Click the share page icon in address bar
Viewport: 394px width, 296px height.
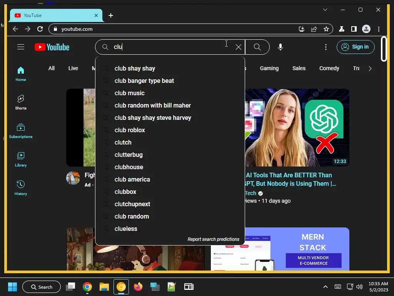point(314,29)
